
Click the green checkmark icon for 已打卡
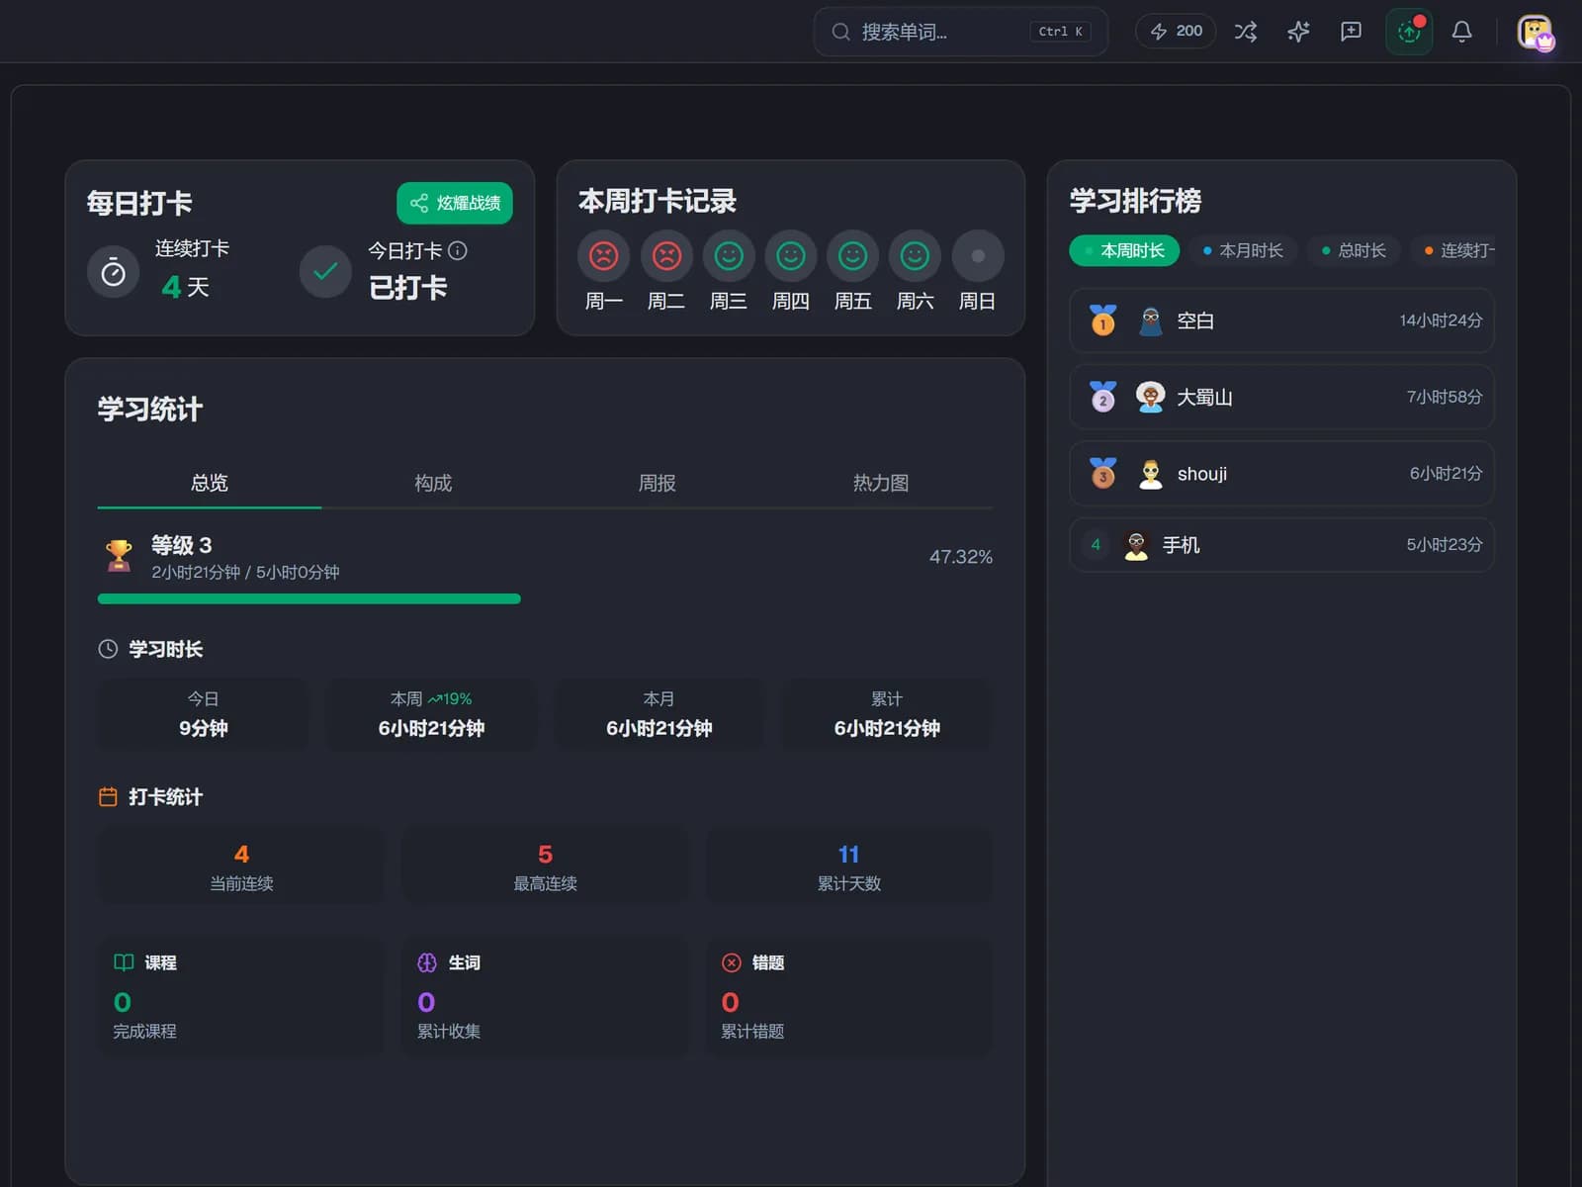(x=325, y=271)
